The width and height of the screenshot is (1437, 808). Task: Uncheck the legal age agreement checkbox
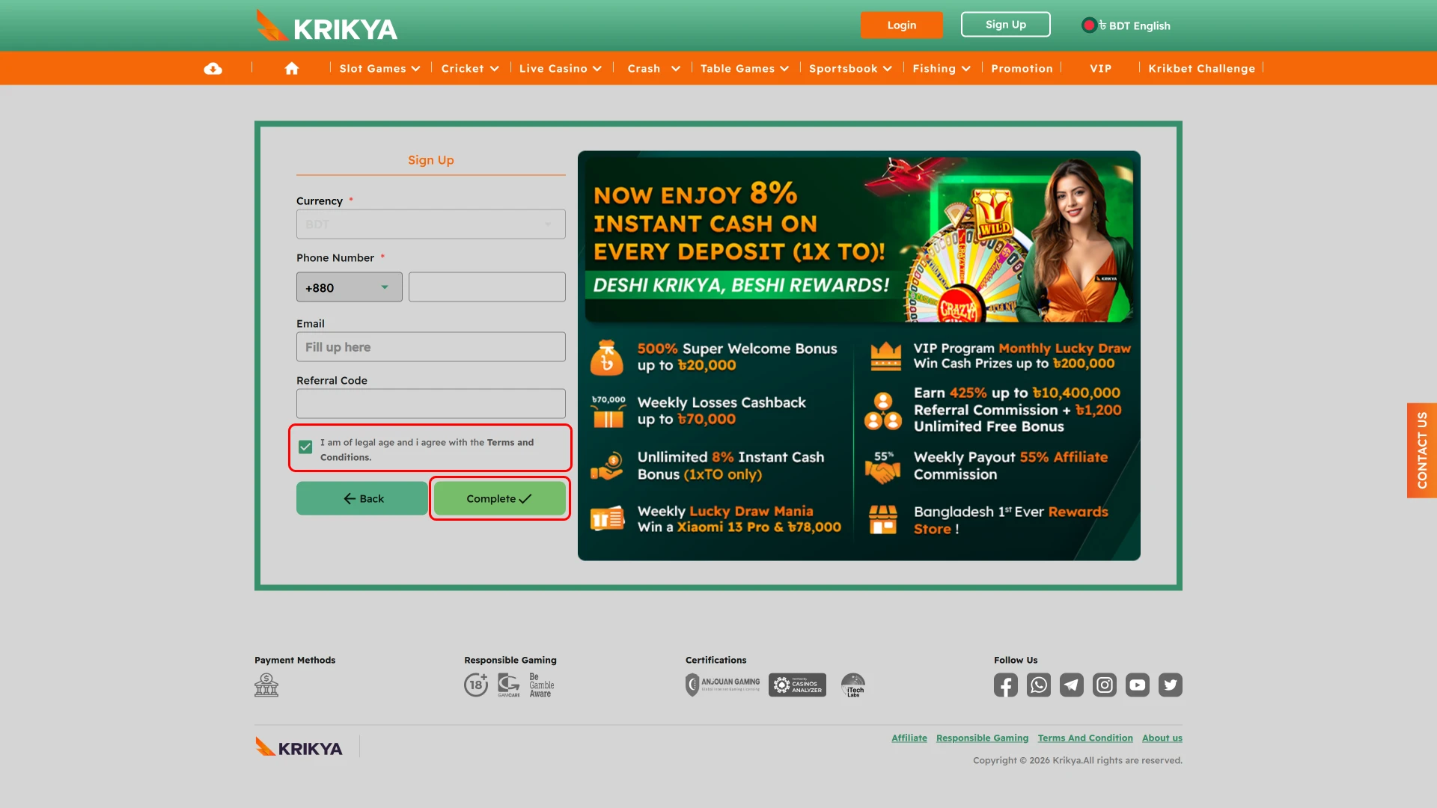[x=305, y=447]
